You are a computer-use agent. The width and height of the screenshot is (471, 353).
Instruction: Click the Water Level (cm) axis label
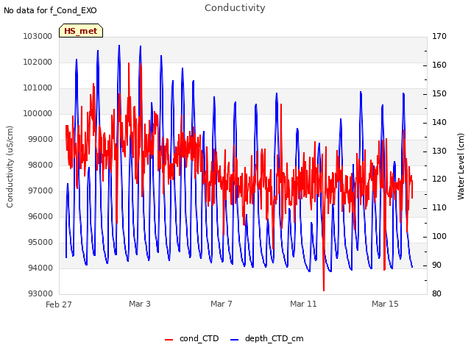click(461, 167)
